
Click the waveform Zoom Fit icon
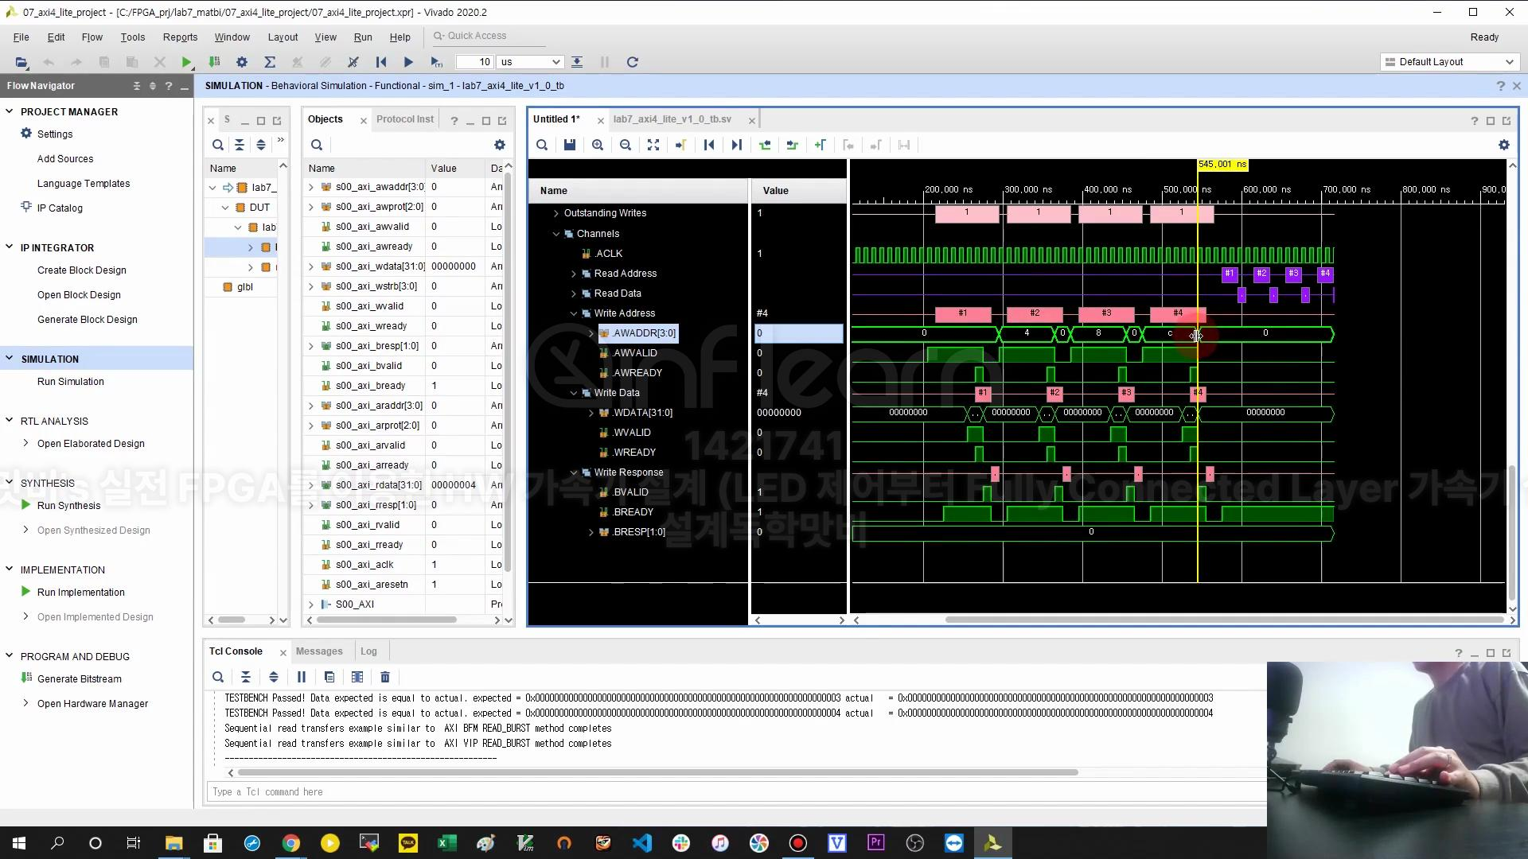(653, 145)
